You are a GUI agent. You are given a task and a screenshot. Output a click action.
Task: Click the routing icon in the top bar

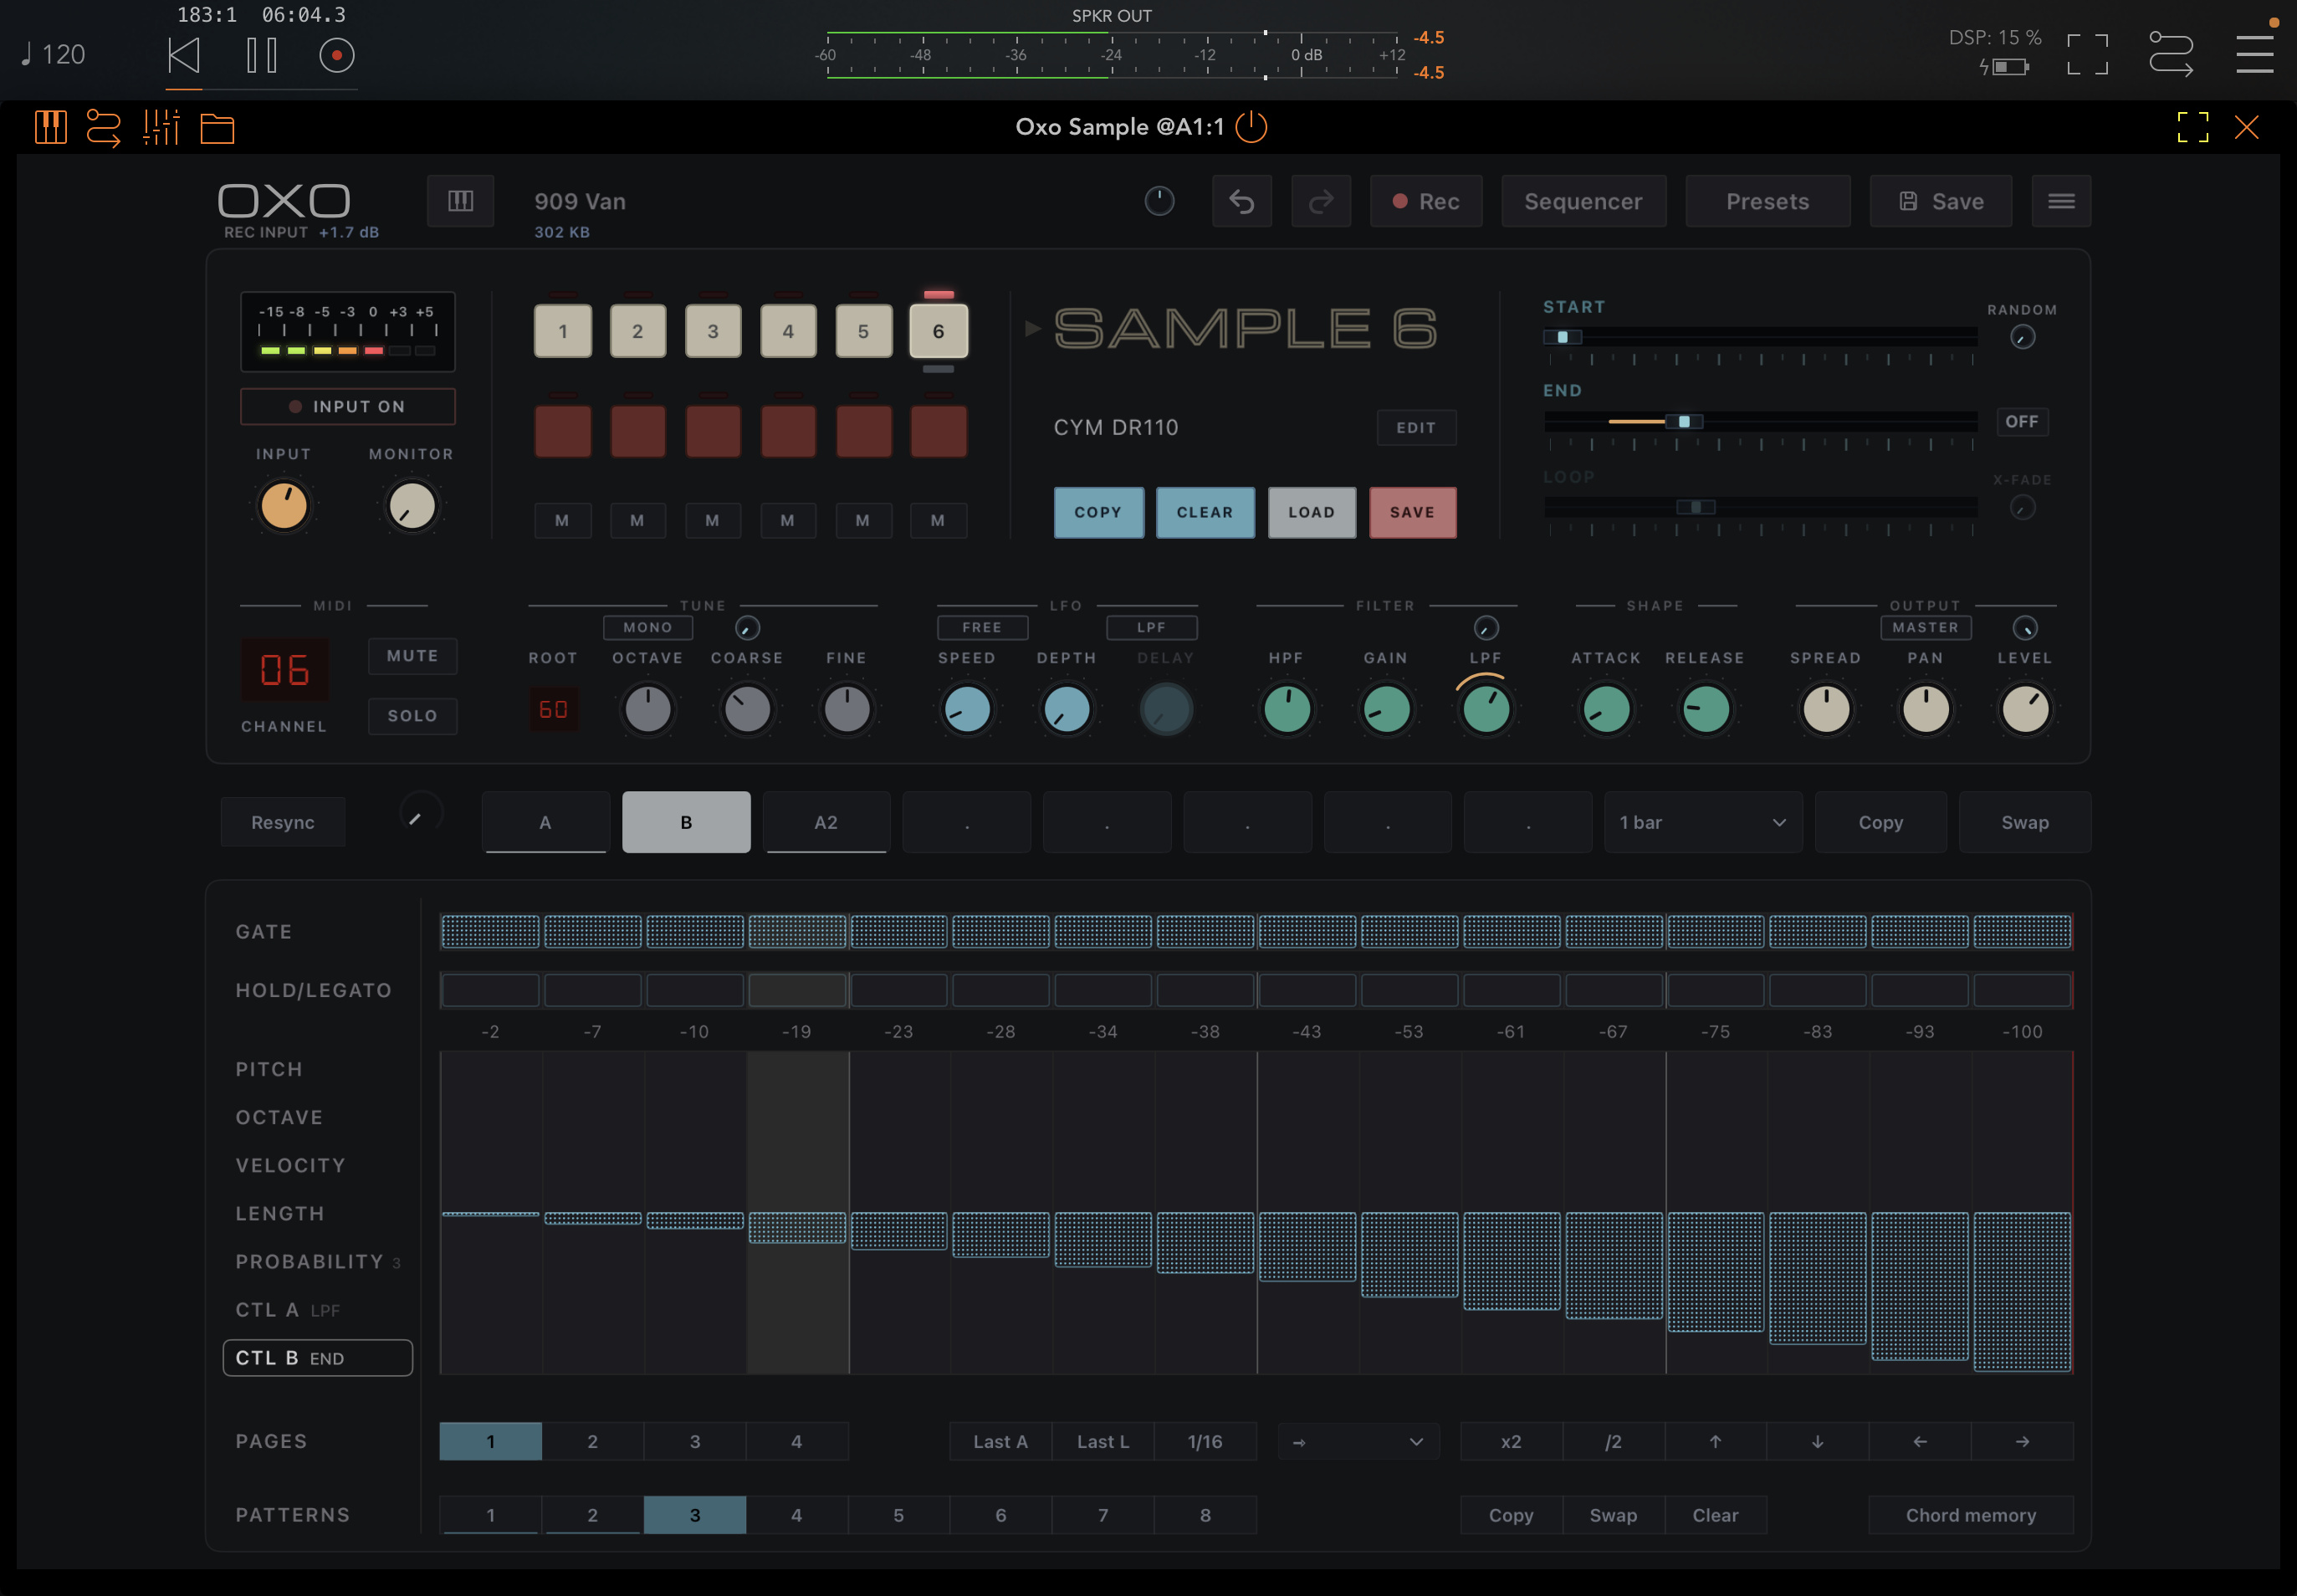[x=2171, y=54]
